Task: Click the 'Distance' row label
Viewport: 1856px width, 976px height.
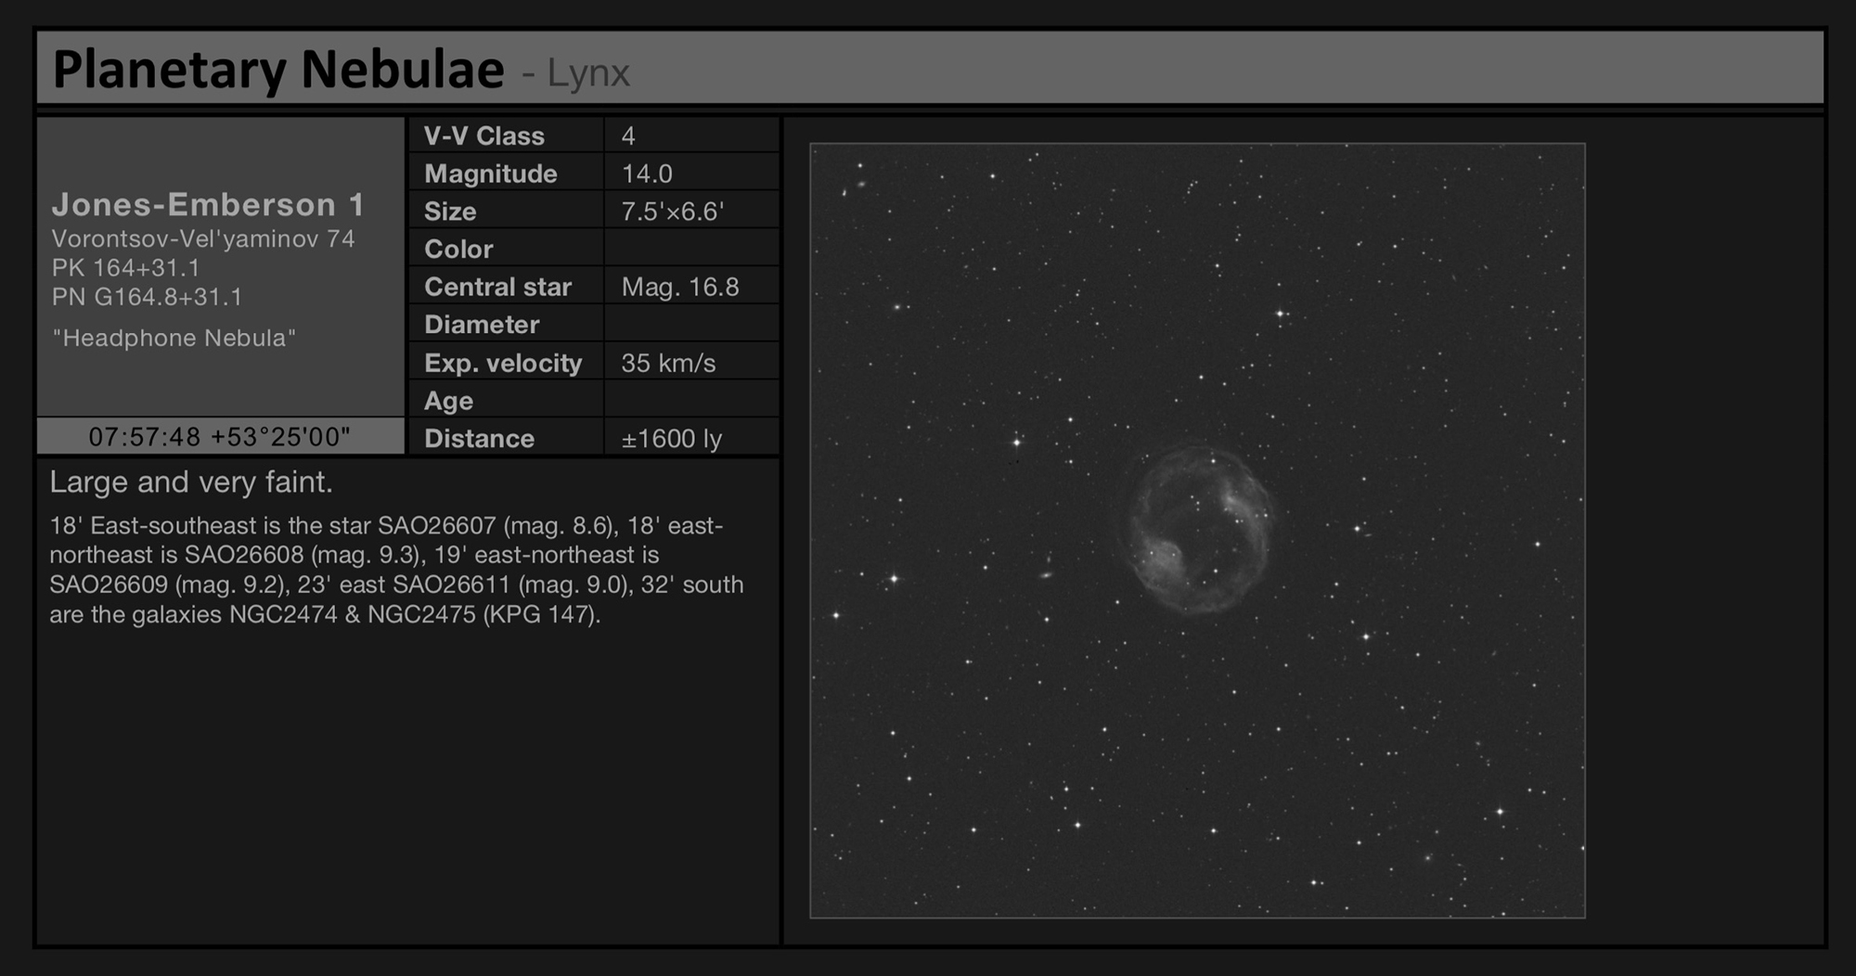Action: pyautogui.click(x=479, y=438)
